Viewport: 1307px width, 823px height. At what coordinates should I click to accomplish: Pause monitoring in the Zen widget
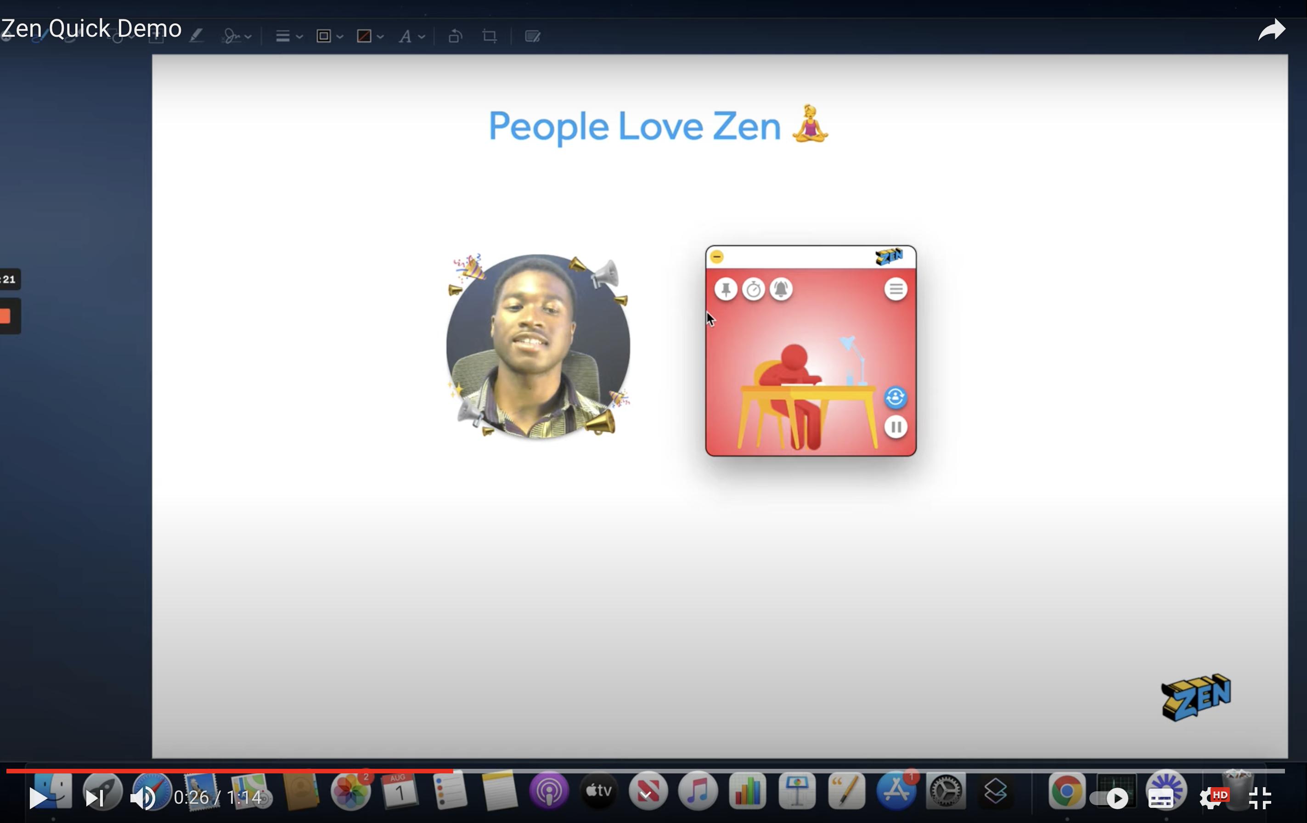tap(896, 427)
